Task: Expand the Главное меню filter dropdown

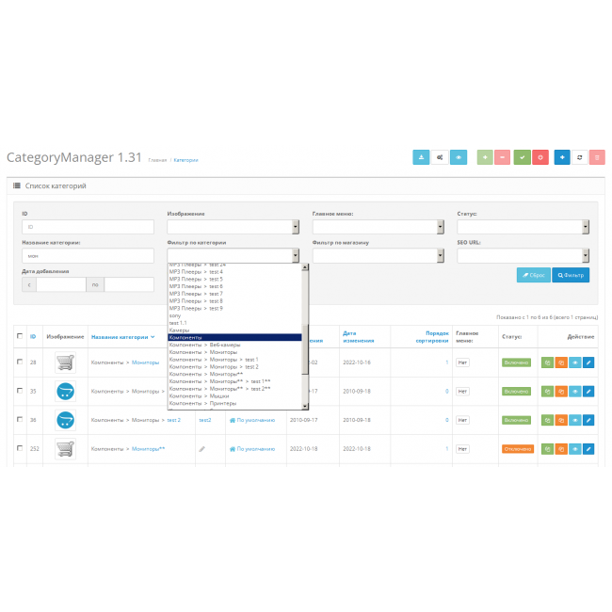Action: 377,227
